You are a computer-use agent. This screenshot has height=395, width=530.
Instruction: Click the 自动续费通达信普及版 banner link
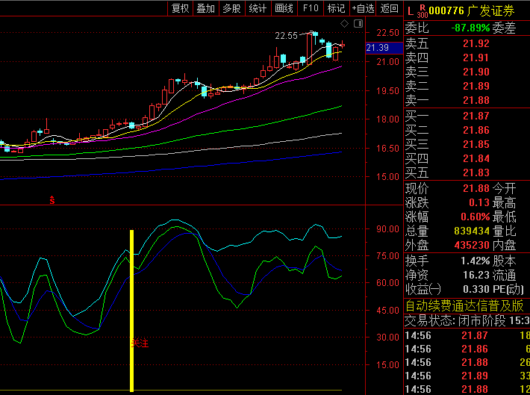coord(467,306)
